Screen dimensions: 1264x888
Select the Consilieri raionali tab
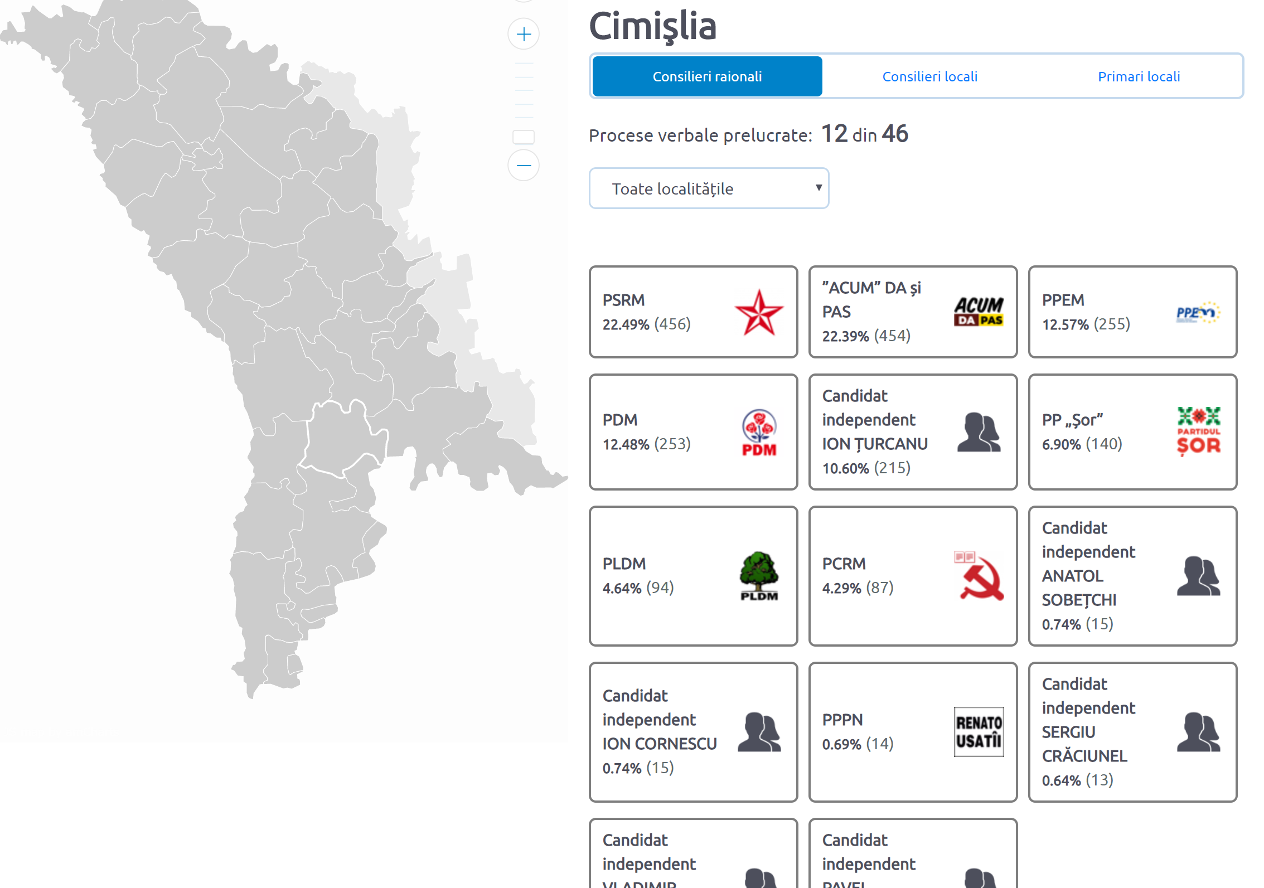click(707, 76)
